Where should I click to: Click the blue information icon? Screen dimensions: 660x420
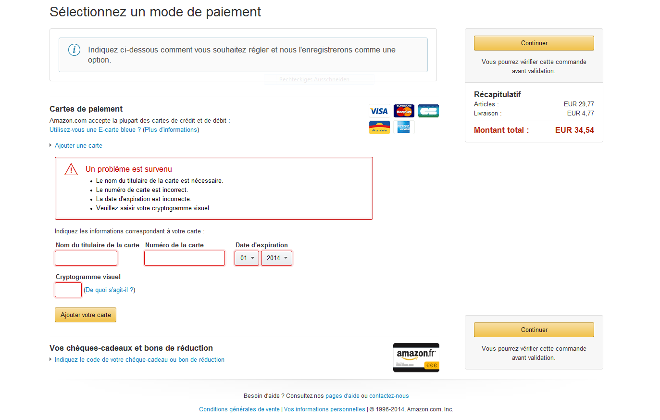click(74, 50)
